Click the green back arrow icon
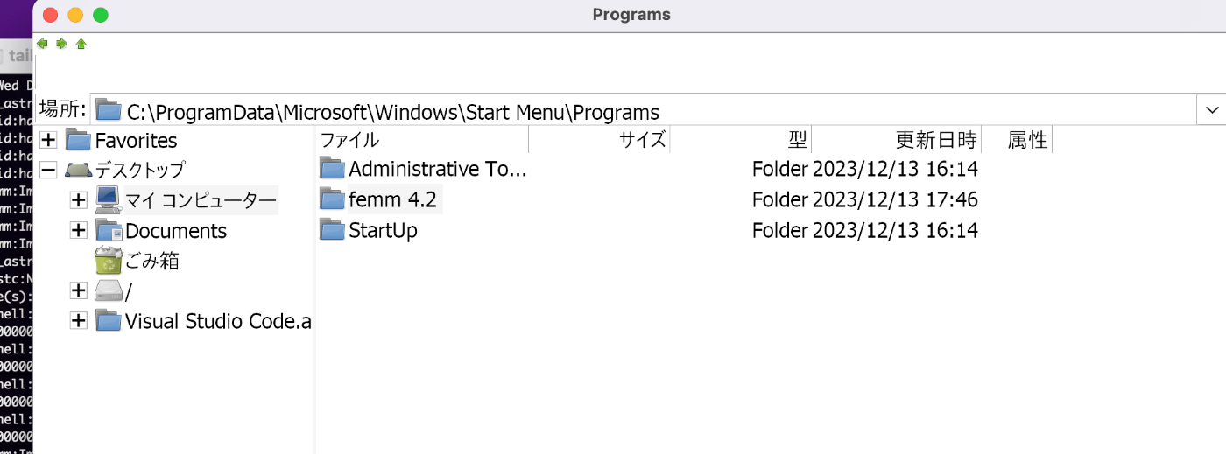 click(42, 44)
